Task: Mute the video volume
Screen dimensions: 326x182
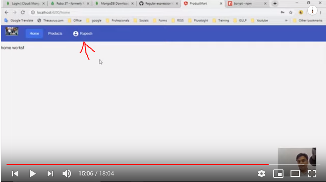Action: tap(66, 174)
